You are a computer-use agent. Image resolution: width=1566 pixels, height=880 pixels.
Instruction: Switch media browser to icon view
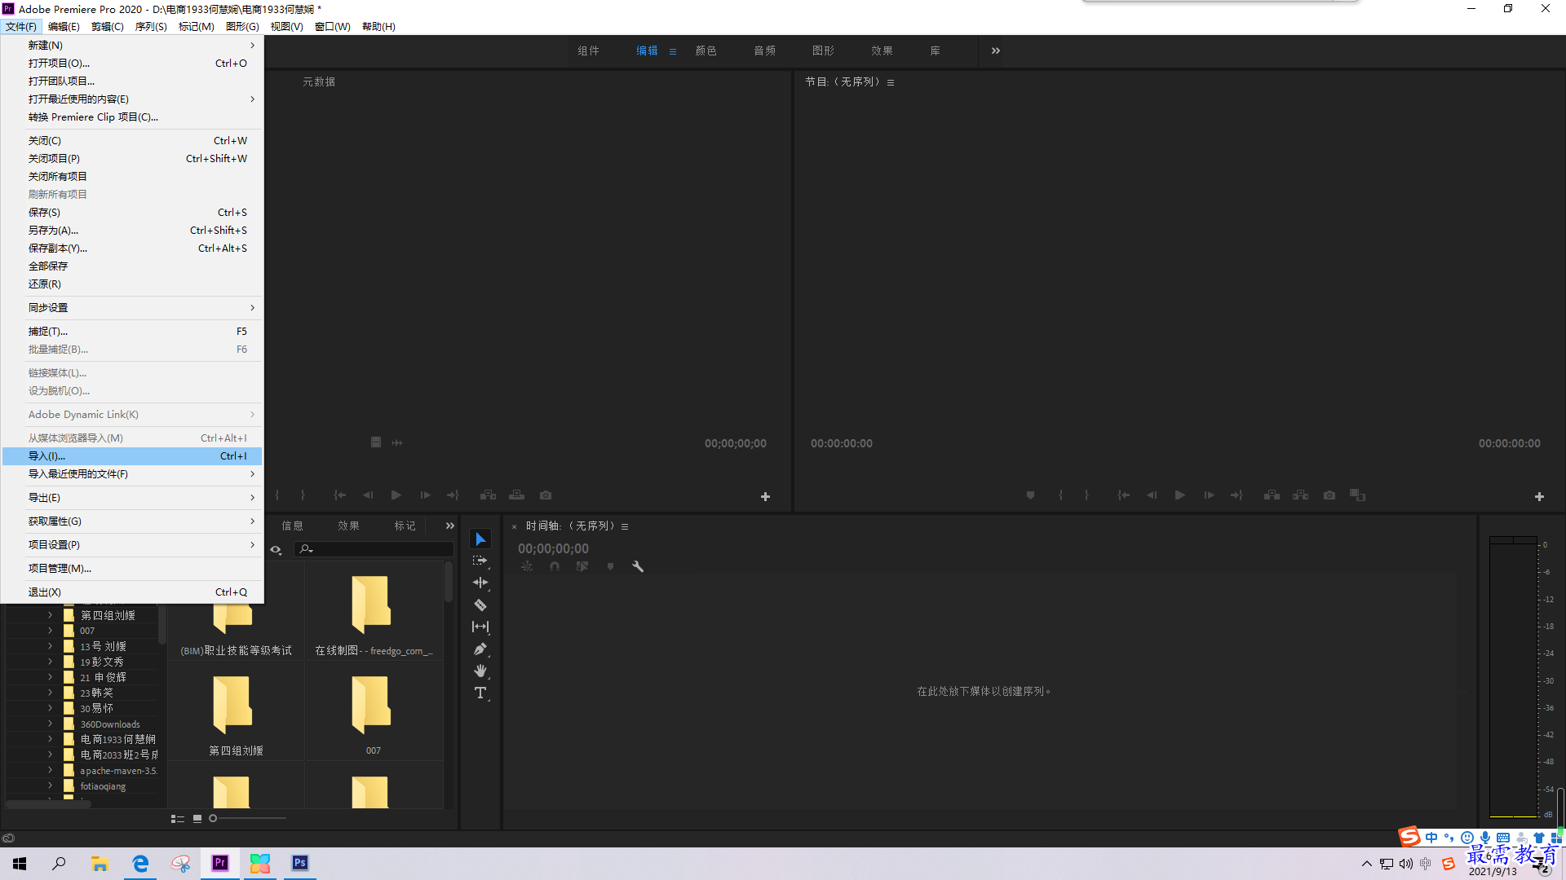point(197,819)
